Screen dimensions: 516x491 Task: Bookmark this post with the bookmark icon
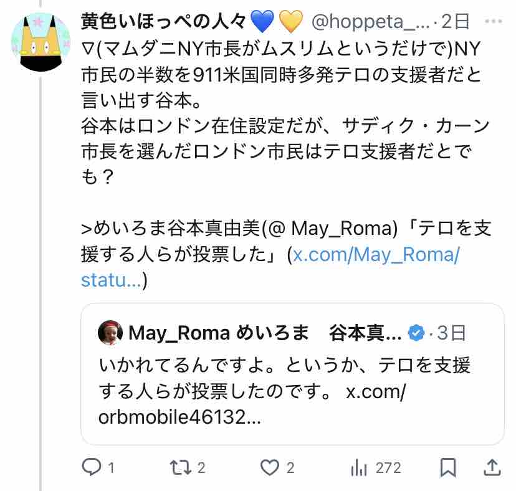(448, 467)
